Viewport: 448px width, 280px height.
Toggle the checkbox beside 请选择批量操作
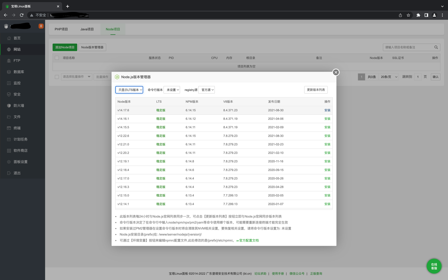57,77
